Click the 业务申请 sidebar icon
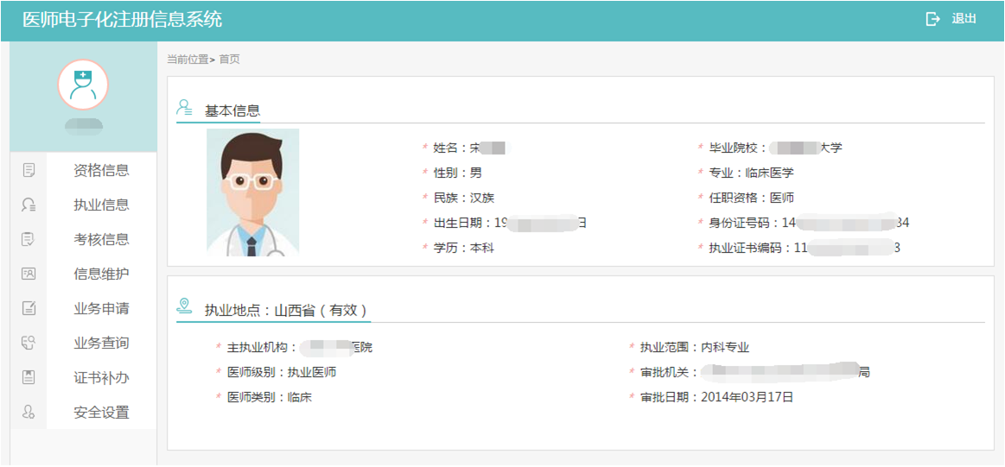The width and height of the screenshot is (1005, 467). pyautogui.click(x=29, y=308)
